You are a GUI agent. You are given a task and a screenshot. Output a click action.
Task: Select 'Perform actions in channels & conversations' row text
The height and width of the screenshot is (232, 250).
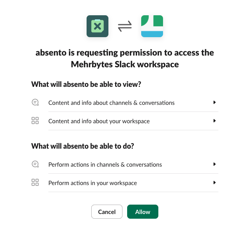pos(105,165)
